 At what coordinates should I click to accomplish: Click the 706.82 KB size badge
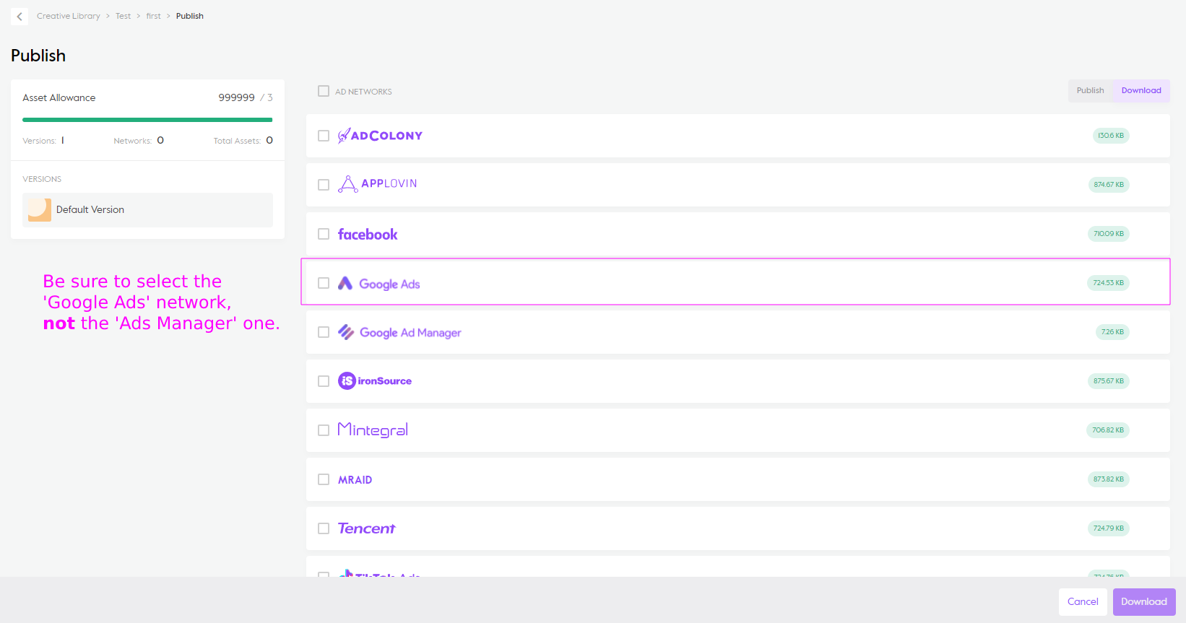pos(1108,430)
